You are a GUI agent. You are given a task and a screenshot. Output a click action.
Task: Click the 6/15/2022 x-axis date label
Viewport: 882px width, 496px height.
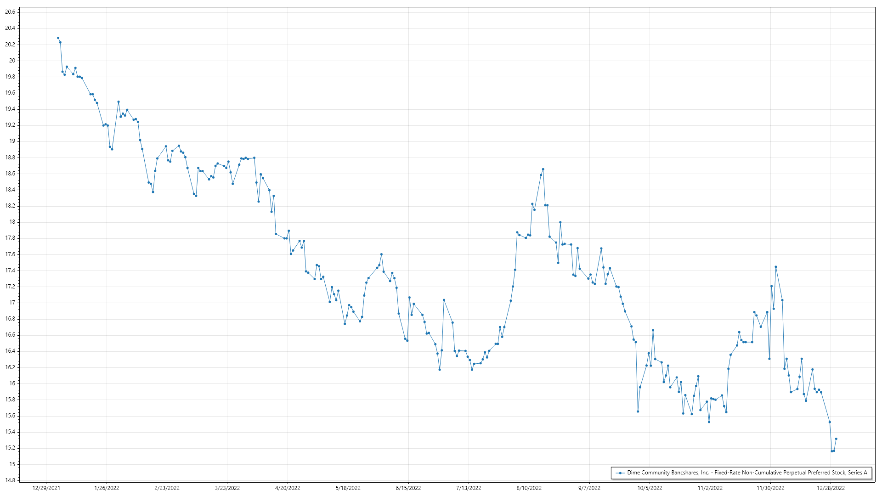[x=408, y=488]
